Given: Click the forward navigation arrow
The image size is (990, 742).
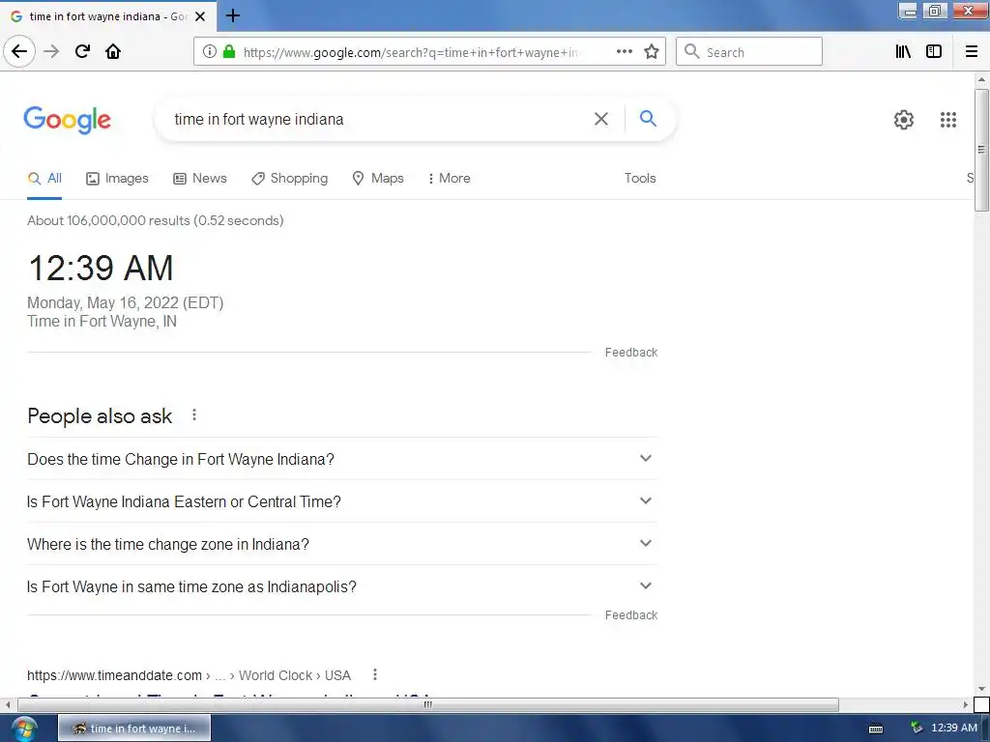Looking at the screenshot, I should click(51, 51).
